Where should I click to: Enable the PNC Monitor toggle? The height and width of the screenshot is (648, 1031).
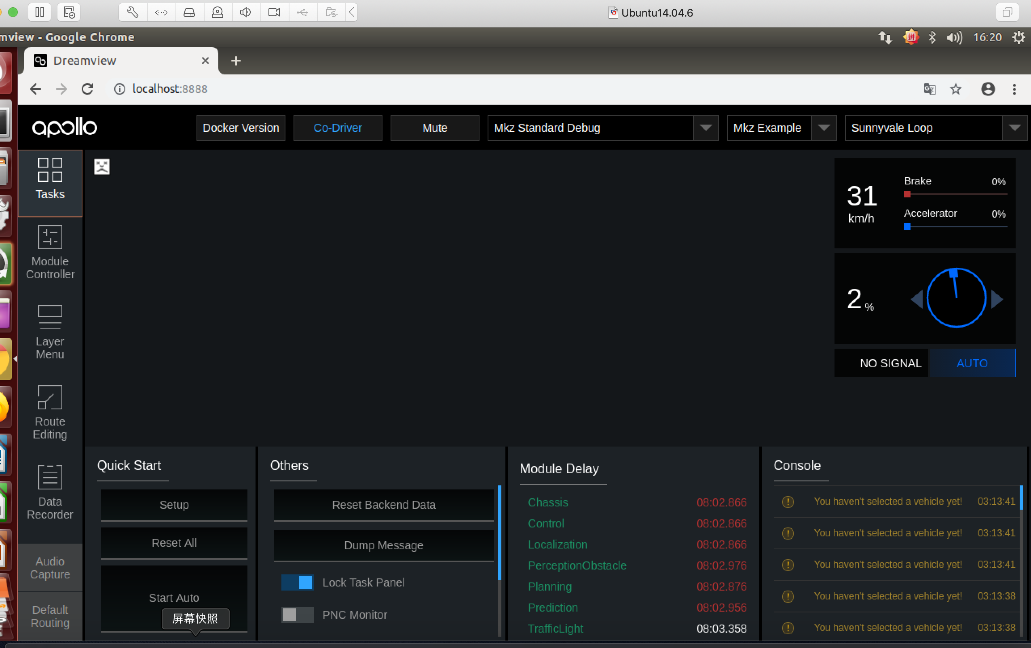[297, 614]
